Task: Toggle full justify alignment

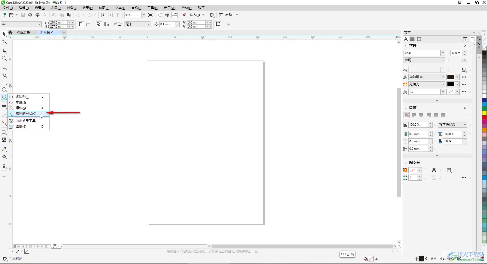Action: coord(436,115)
